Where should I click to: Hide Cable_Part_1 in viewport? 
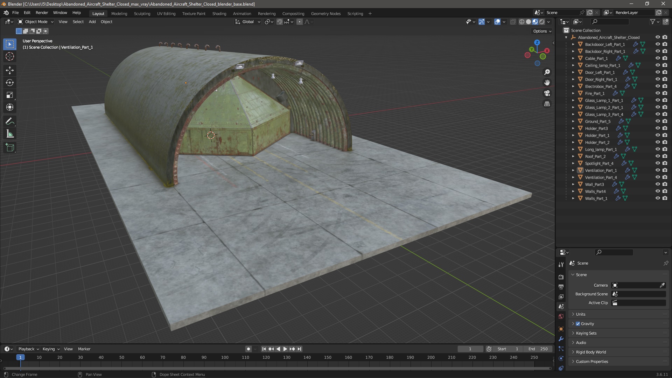tap(658, 58)
